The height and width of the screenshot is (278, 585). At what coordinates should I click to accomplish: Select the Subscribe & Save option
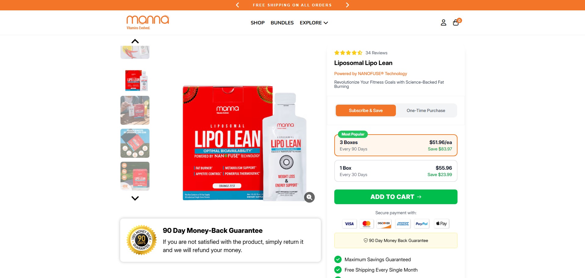tap(366, 110)
